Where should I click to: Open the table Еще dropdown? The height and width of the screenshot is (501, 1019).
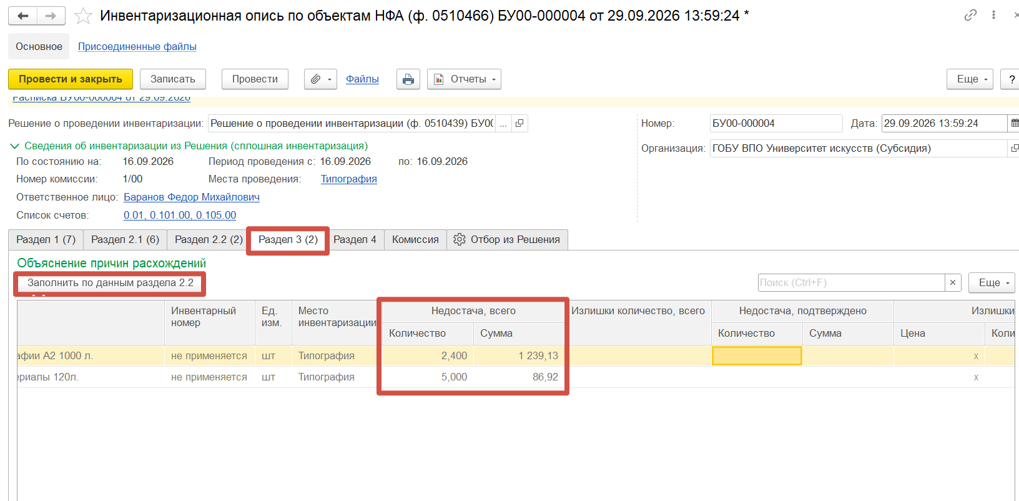[992, 283]
